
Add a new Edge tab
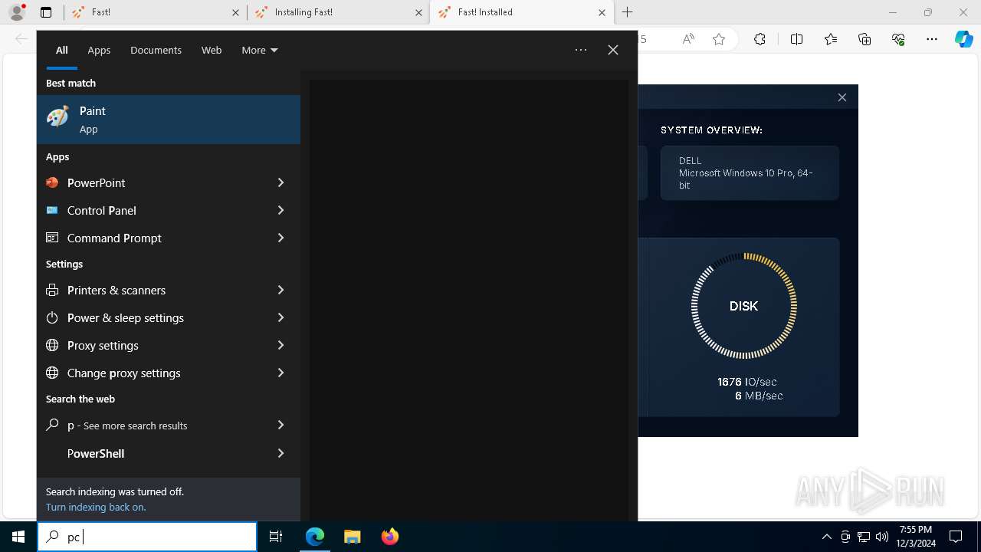628,12
